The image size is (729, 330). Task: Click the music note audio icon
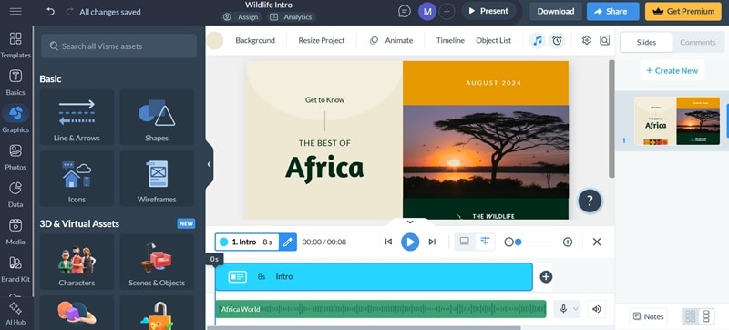click(x=538, y=40)
